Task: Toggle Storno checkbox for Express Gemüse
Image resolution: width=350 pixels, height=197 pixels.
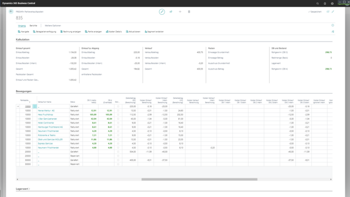Action: [118, 143]
